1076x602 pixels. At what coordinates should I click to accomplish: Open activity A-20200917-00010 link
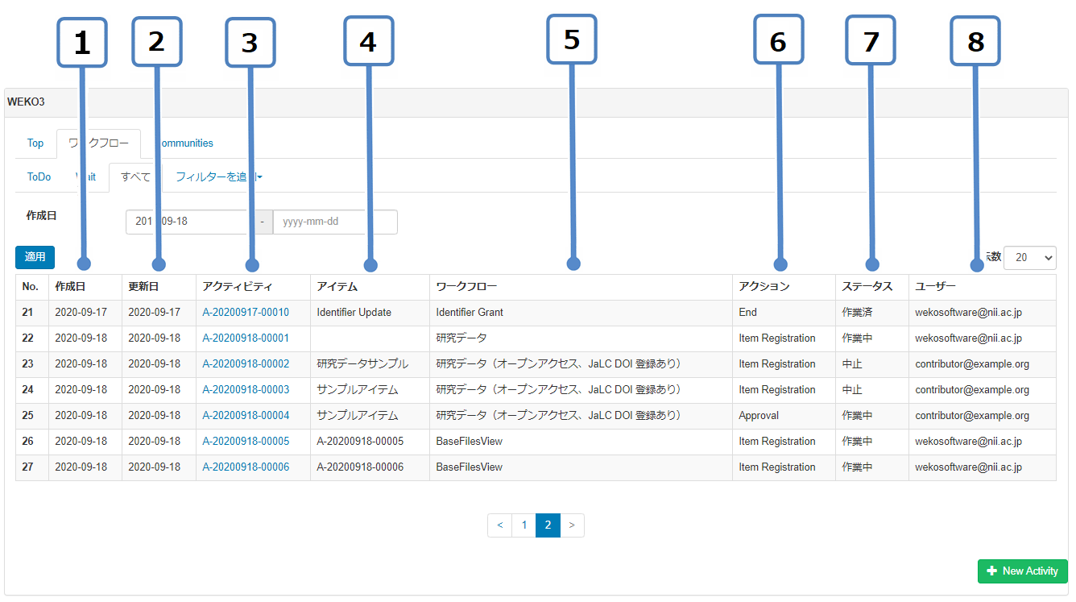[x=246, y=313]
